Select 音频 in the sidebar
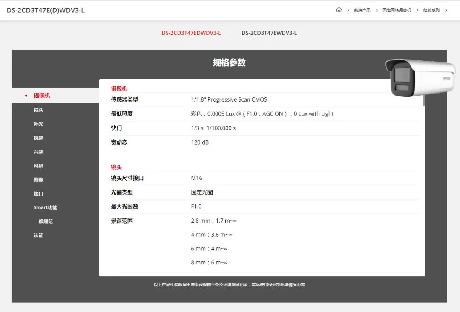 [x=38, y=152]
